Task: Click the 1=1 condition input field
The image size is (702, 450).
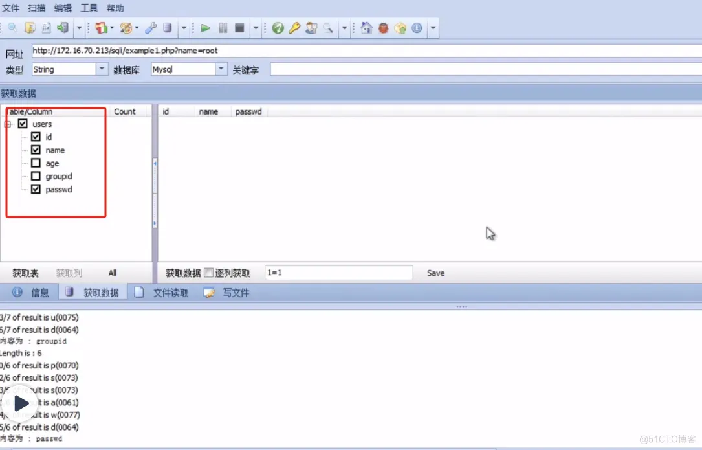Action: (338, 273)
